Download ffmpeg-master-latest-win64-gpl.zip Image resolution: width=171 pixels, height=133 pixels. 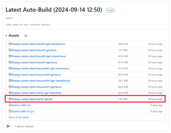pos(32,99)
